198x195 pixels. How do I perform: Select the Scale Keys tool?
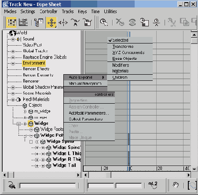pos(87,22)
